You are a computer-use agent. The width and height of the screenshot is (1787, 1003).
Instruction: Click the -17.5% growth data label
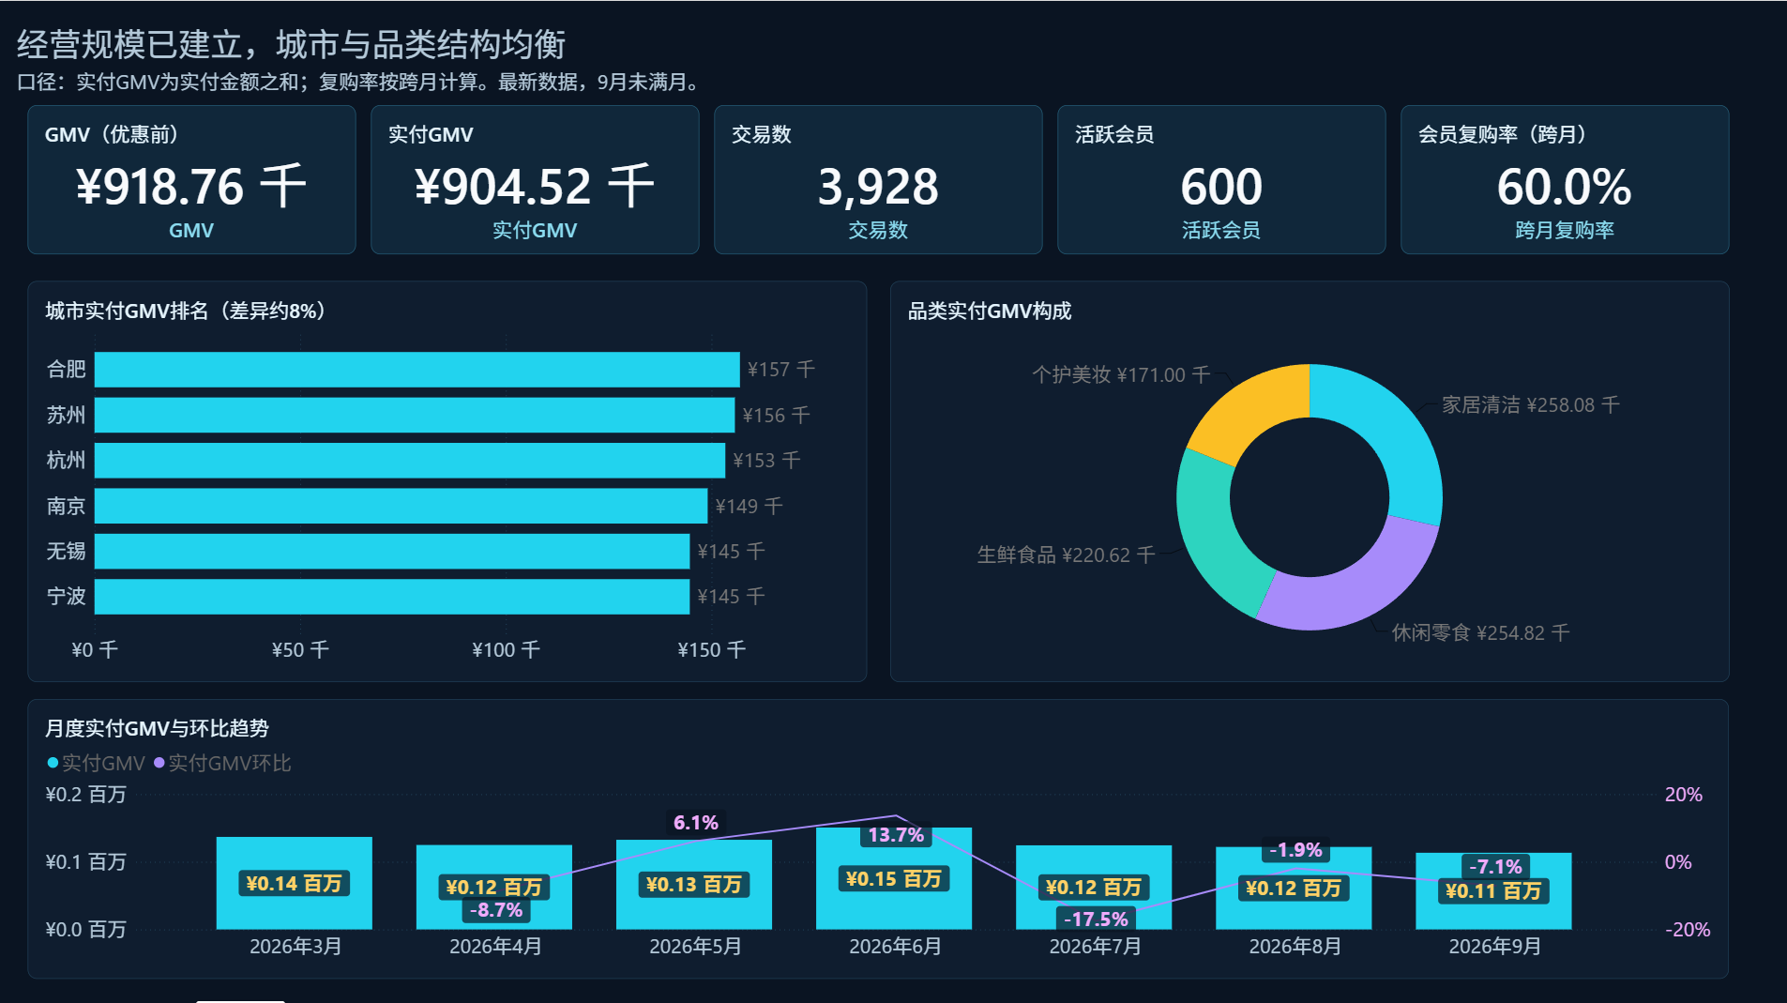point(1096,919)
